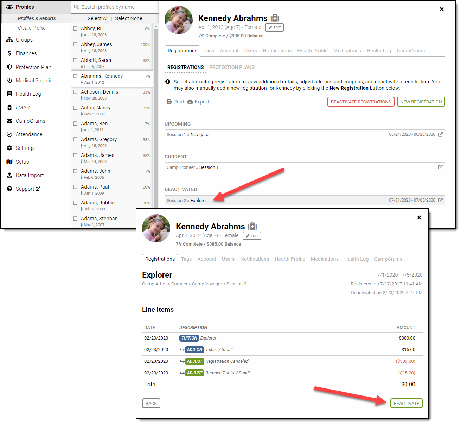Open Medical Supplies stethoscope icon
The image size is (461, 424).
[9, 81]
